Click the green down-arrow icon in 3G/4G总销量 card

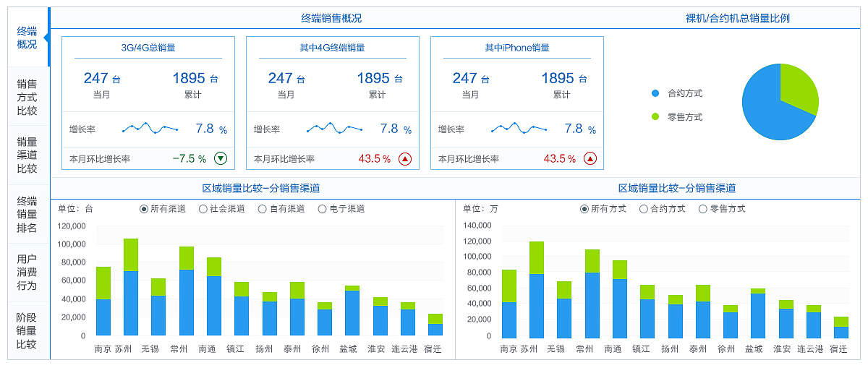221,158
